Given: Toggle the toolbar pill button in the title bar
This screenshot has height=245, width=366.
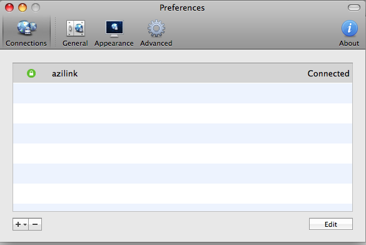Looking at the screenshot, I should click(354, 8).
